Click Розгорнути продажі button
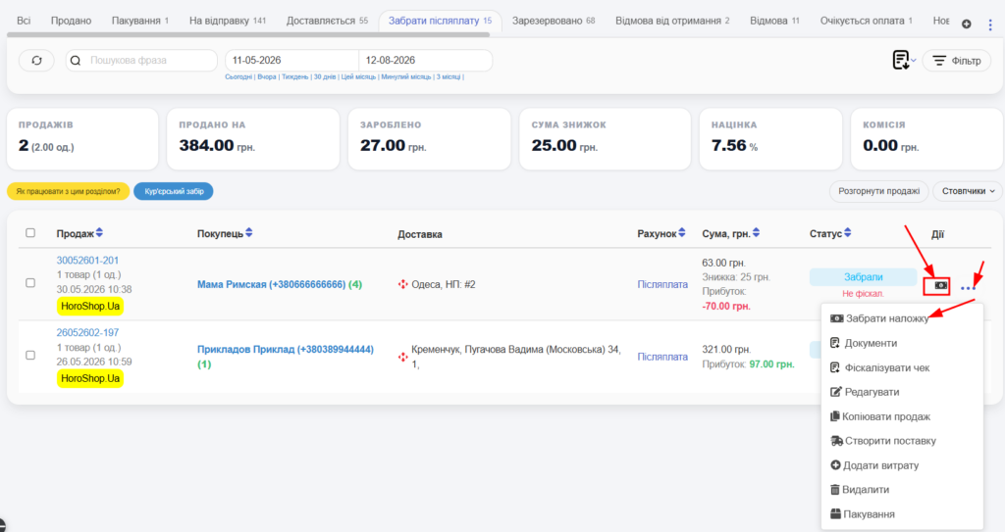Image resolution: width=1005 pixels, height=532 pixels. pyautogui.click(x=878, y=191)
